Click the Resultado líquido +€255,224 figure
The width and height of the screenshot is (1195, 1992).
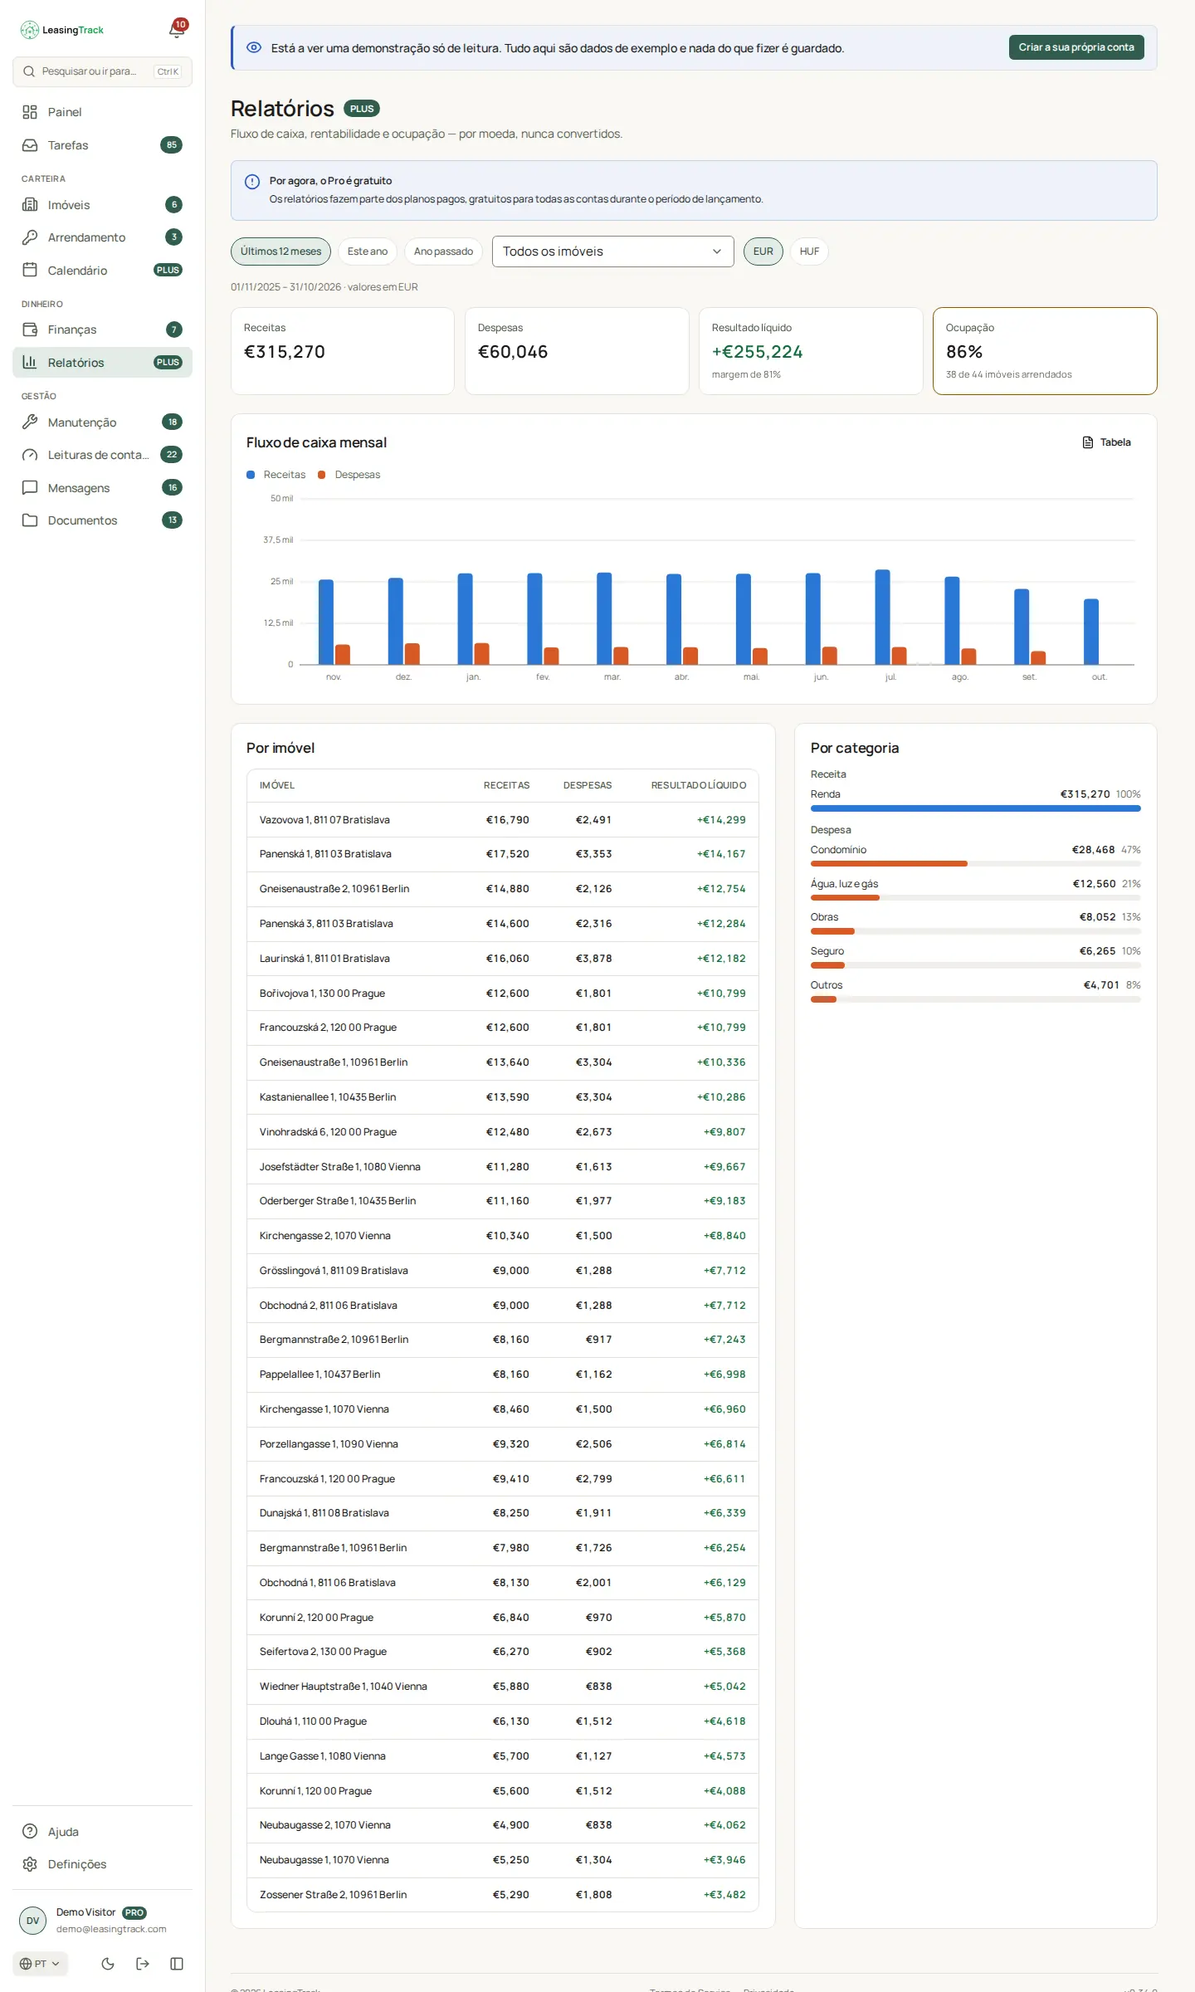click(757, 352)
